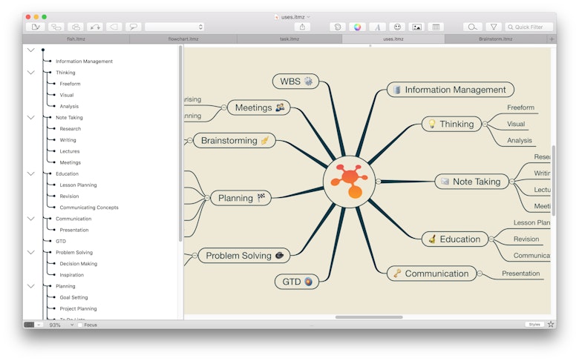
Task: Select the Meetings node on the map
Action: click(x=258, y=107)
